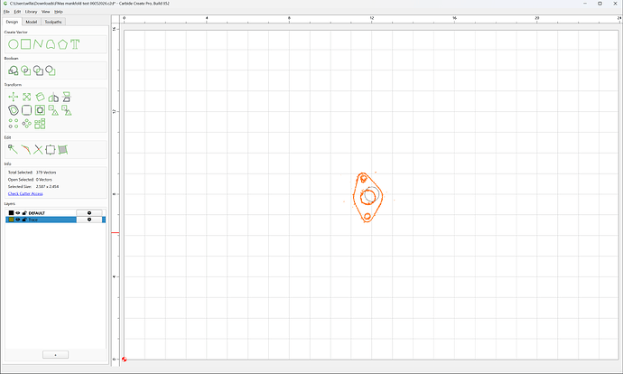This screenshot has height=374, width=623.
Task: Click the add layer plus button
Action: point(55,354)
